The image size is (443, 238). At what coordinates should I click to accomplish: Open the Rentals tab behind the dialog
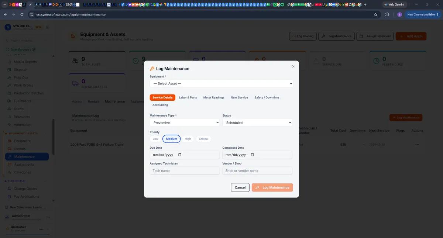click(94, 101)
